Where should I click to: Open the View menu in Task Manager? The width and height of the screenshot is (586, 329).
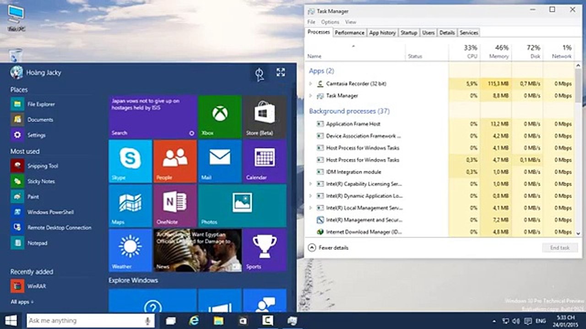point(351,22)
